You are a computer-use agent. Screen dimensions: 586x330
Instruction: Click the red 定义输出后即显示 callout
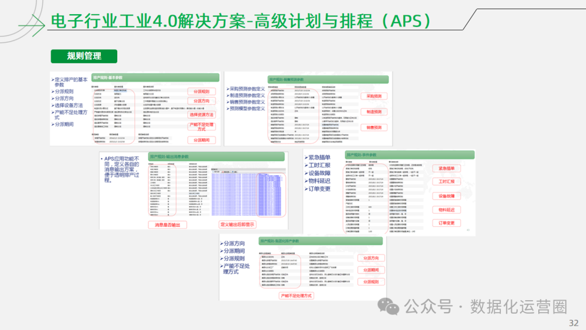[x=237, y=225]
